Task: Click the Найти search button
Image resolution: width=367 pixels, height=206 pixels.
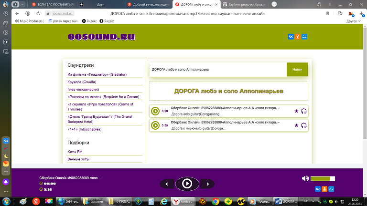Action: [297, 69]
